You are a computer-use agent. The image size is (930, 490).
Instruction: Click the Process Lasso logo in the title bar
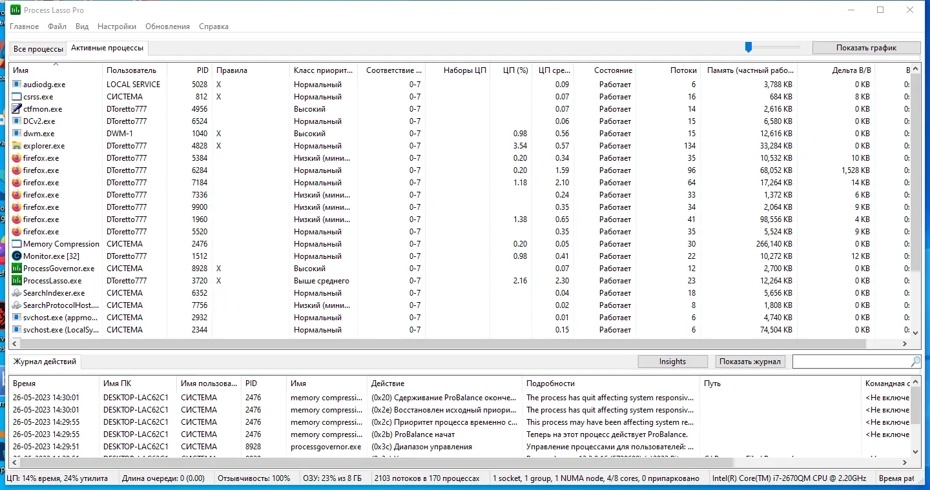click(x=15, y=10)
